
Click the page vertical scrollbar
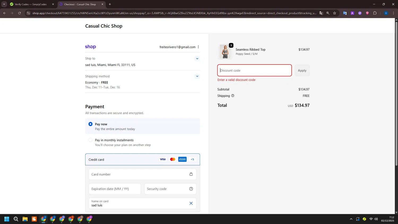click(x=396, y=93)
